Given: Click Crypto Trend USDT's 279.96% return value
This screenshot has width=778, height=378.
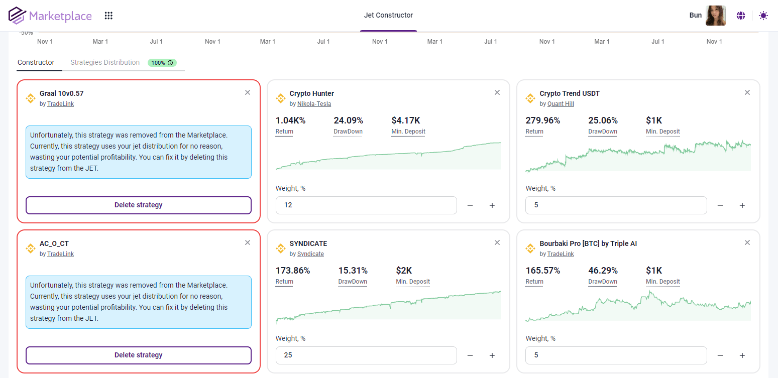Looking at the screenshot, I should pyautogui.click(x=543, y=120).
